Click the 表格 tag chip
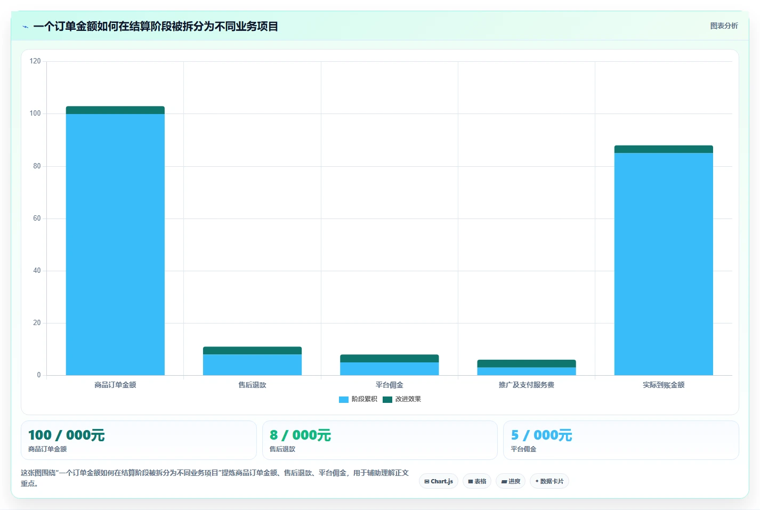 click(477, 481)
